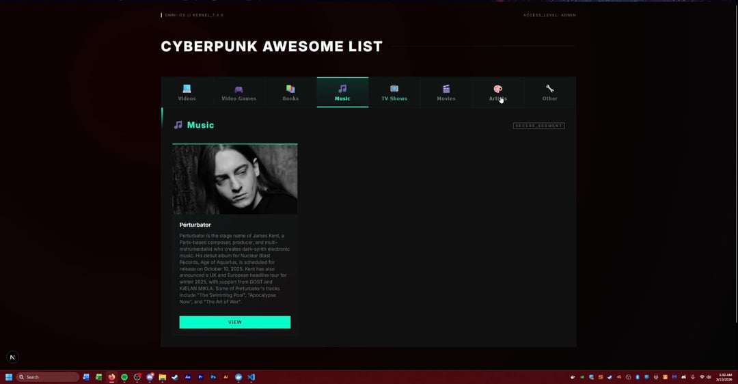Click the Next.js dev tools round icon
Image resolution: width=738 pixels, height=384 pixels.
tap(12, 357)
